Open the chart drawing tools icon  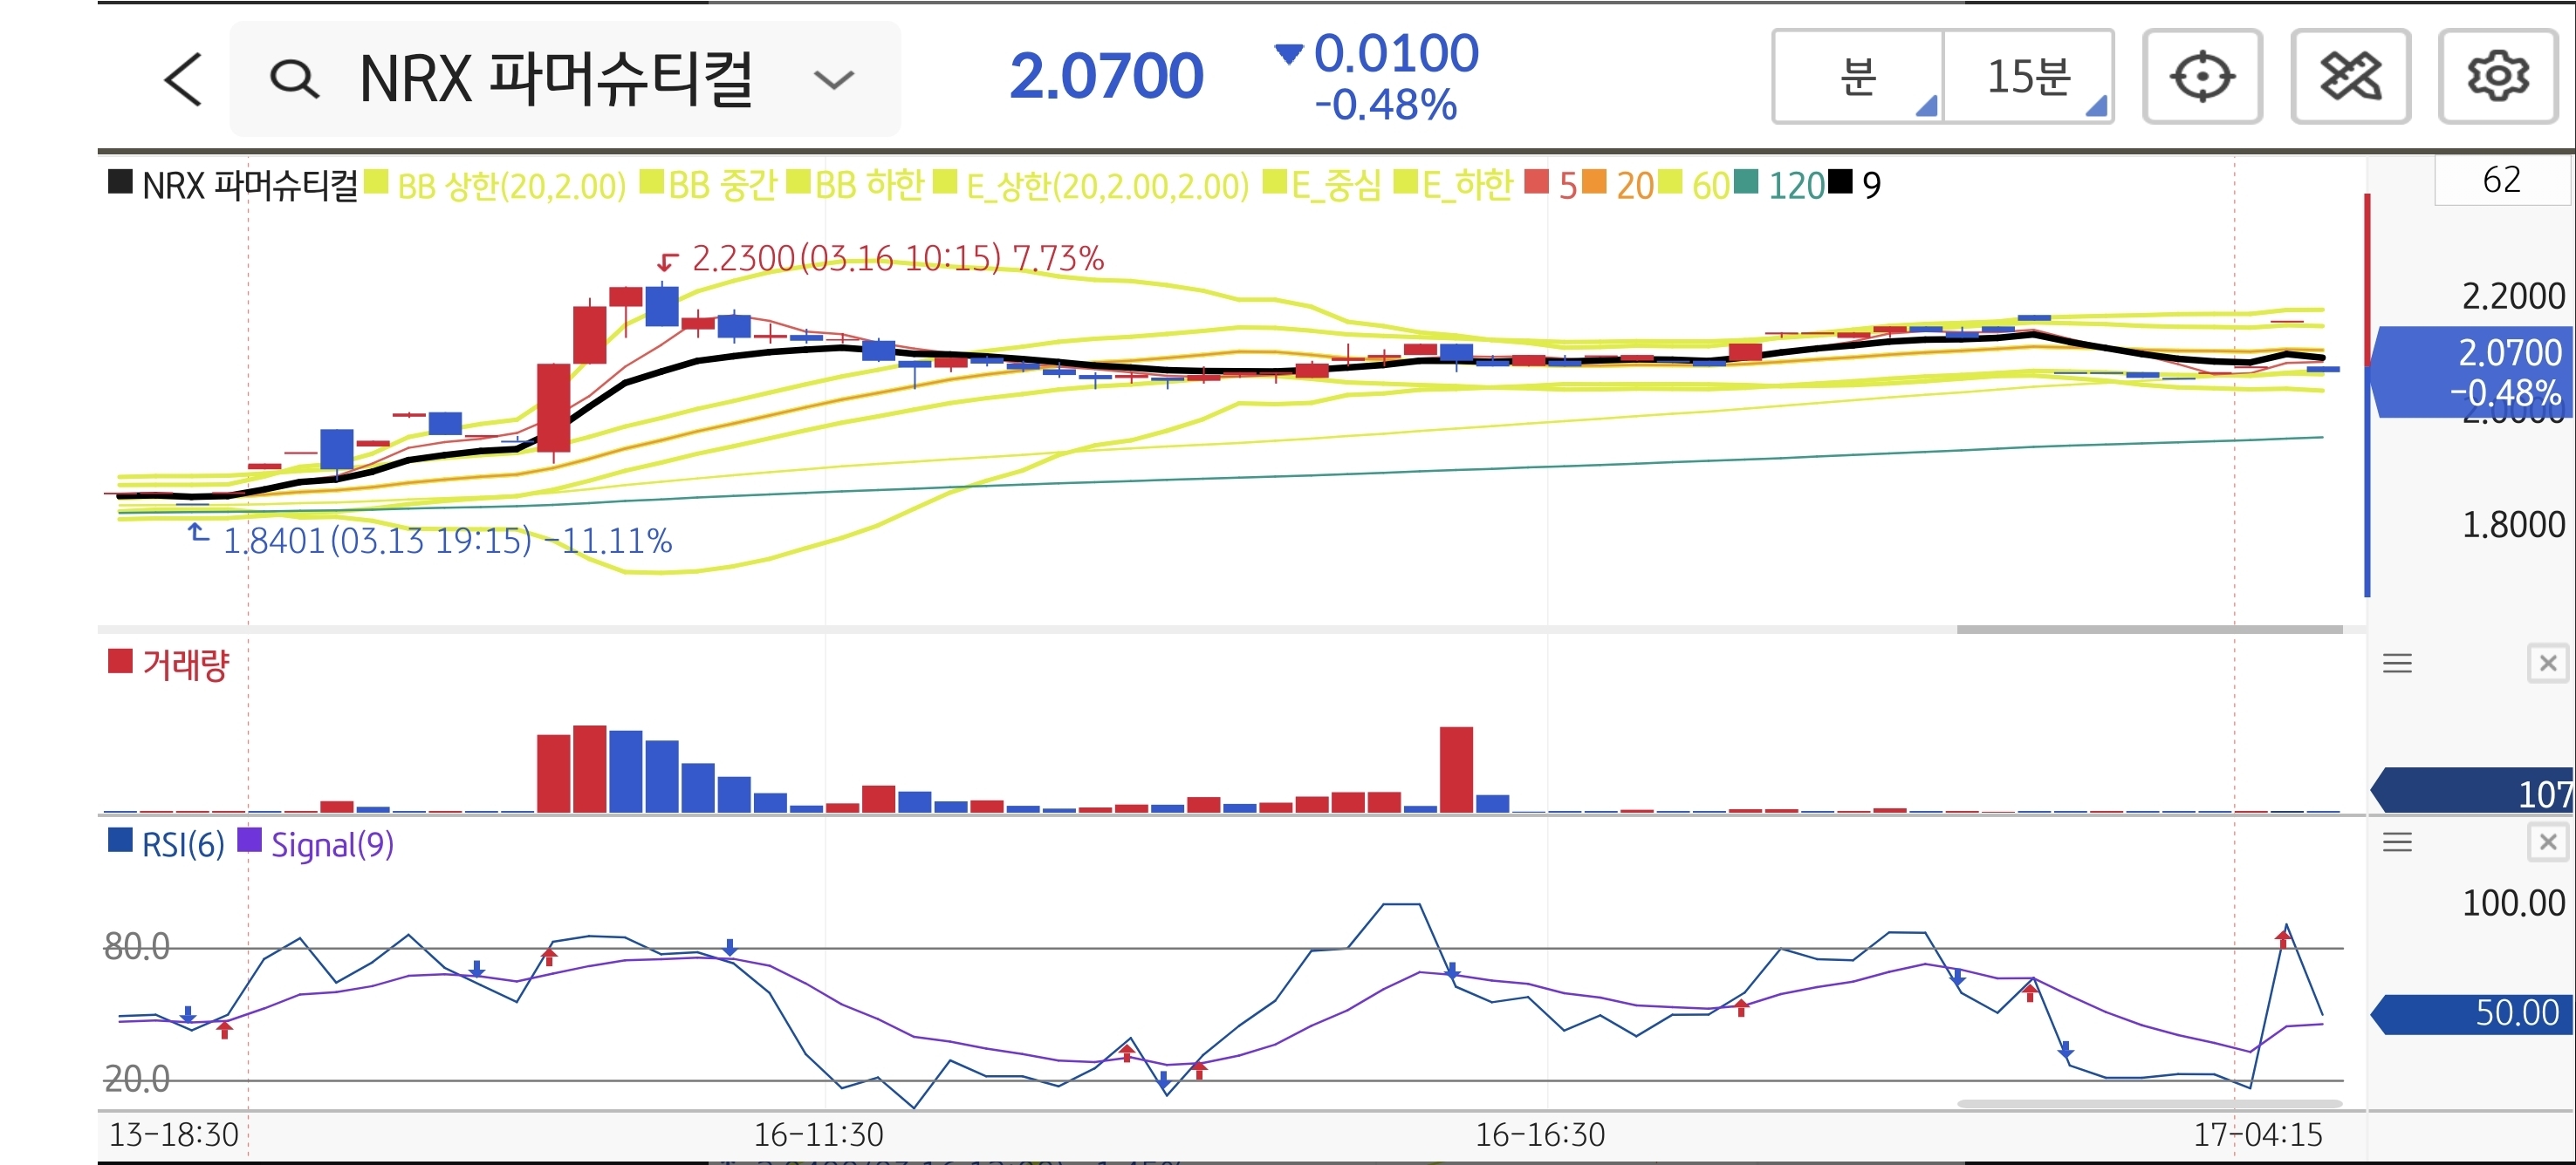click(x=2350, y=77)
